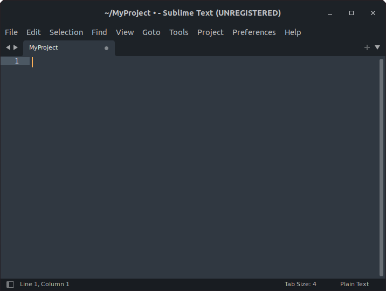Image resolution: width=386 pixels, height=291 pixels.
Task: Click into the empty editor text area
Action: (204, 167)
